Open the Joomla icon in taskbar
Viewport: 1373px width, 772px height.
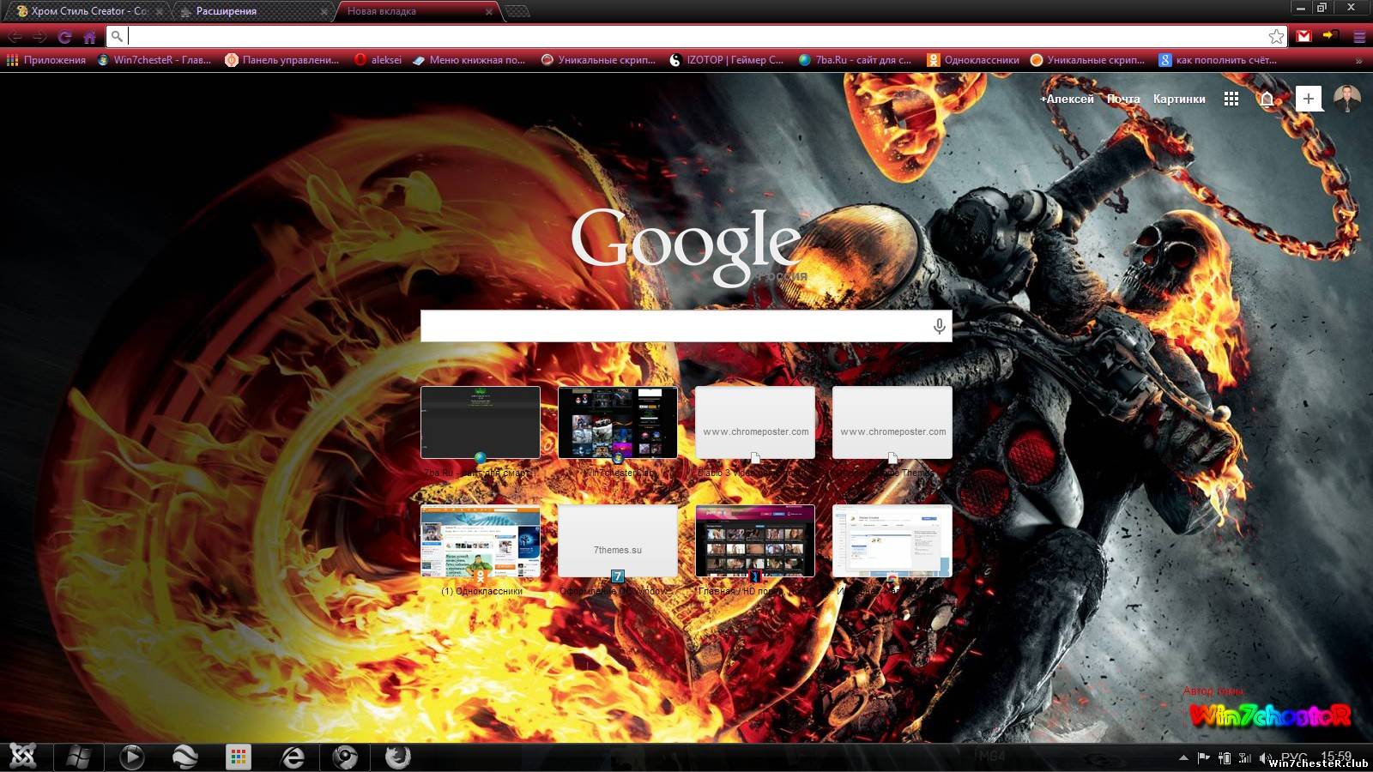pyautogui.click(x=23, y=757)
